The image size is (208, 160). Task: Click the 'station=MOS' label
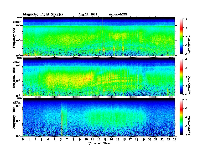118,15
